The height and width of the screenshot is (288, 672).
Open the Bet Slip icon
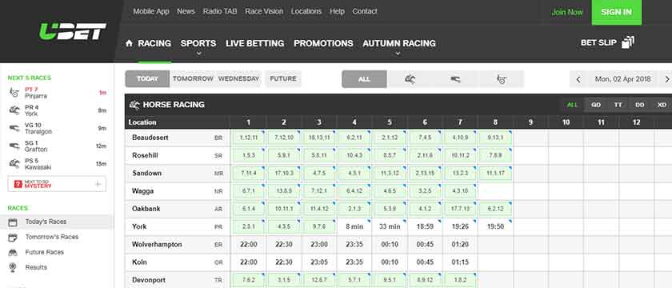[x=628, y=42]
